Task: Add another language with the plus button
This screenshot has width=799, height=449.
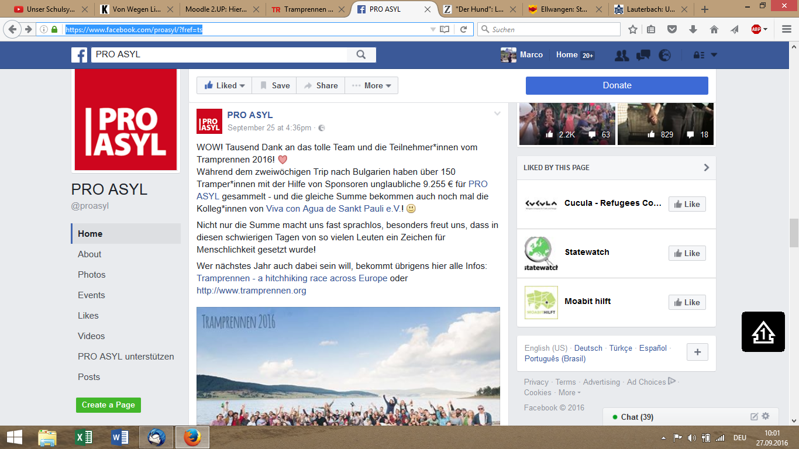Action: click(x=697, y=352)
